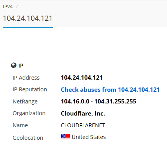
Task: Click the IP section heading text
Action: [x=21, y=66]
